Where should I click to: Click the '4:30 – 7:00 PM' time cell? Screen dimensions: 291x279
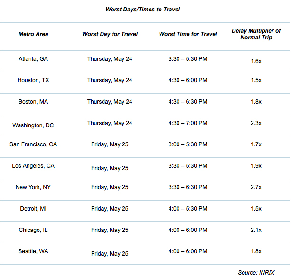(x=188, y=123)
